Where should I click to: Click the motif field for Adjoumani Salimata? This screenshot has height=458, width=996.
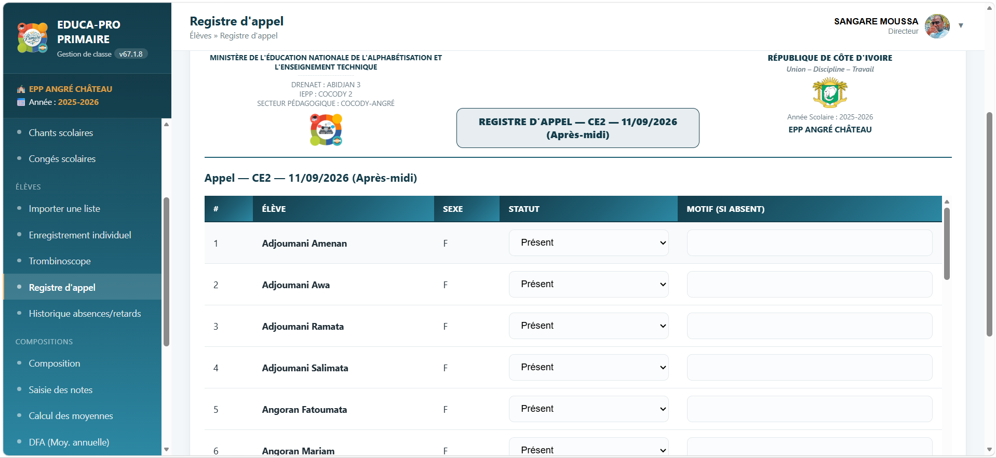[x=810, y=368]
